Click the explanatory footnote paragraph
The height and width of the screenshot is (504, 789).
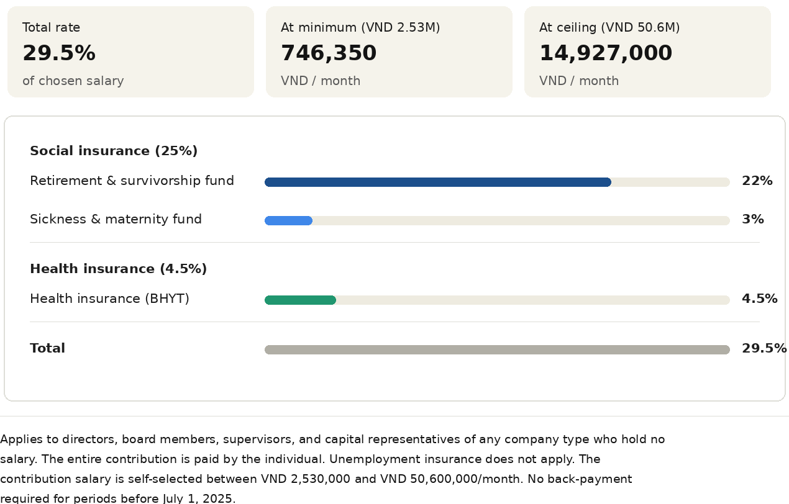pos(332,469)
